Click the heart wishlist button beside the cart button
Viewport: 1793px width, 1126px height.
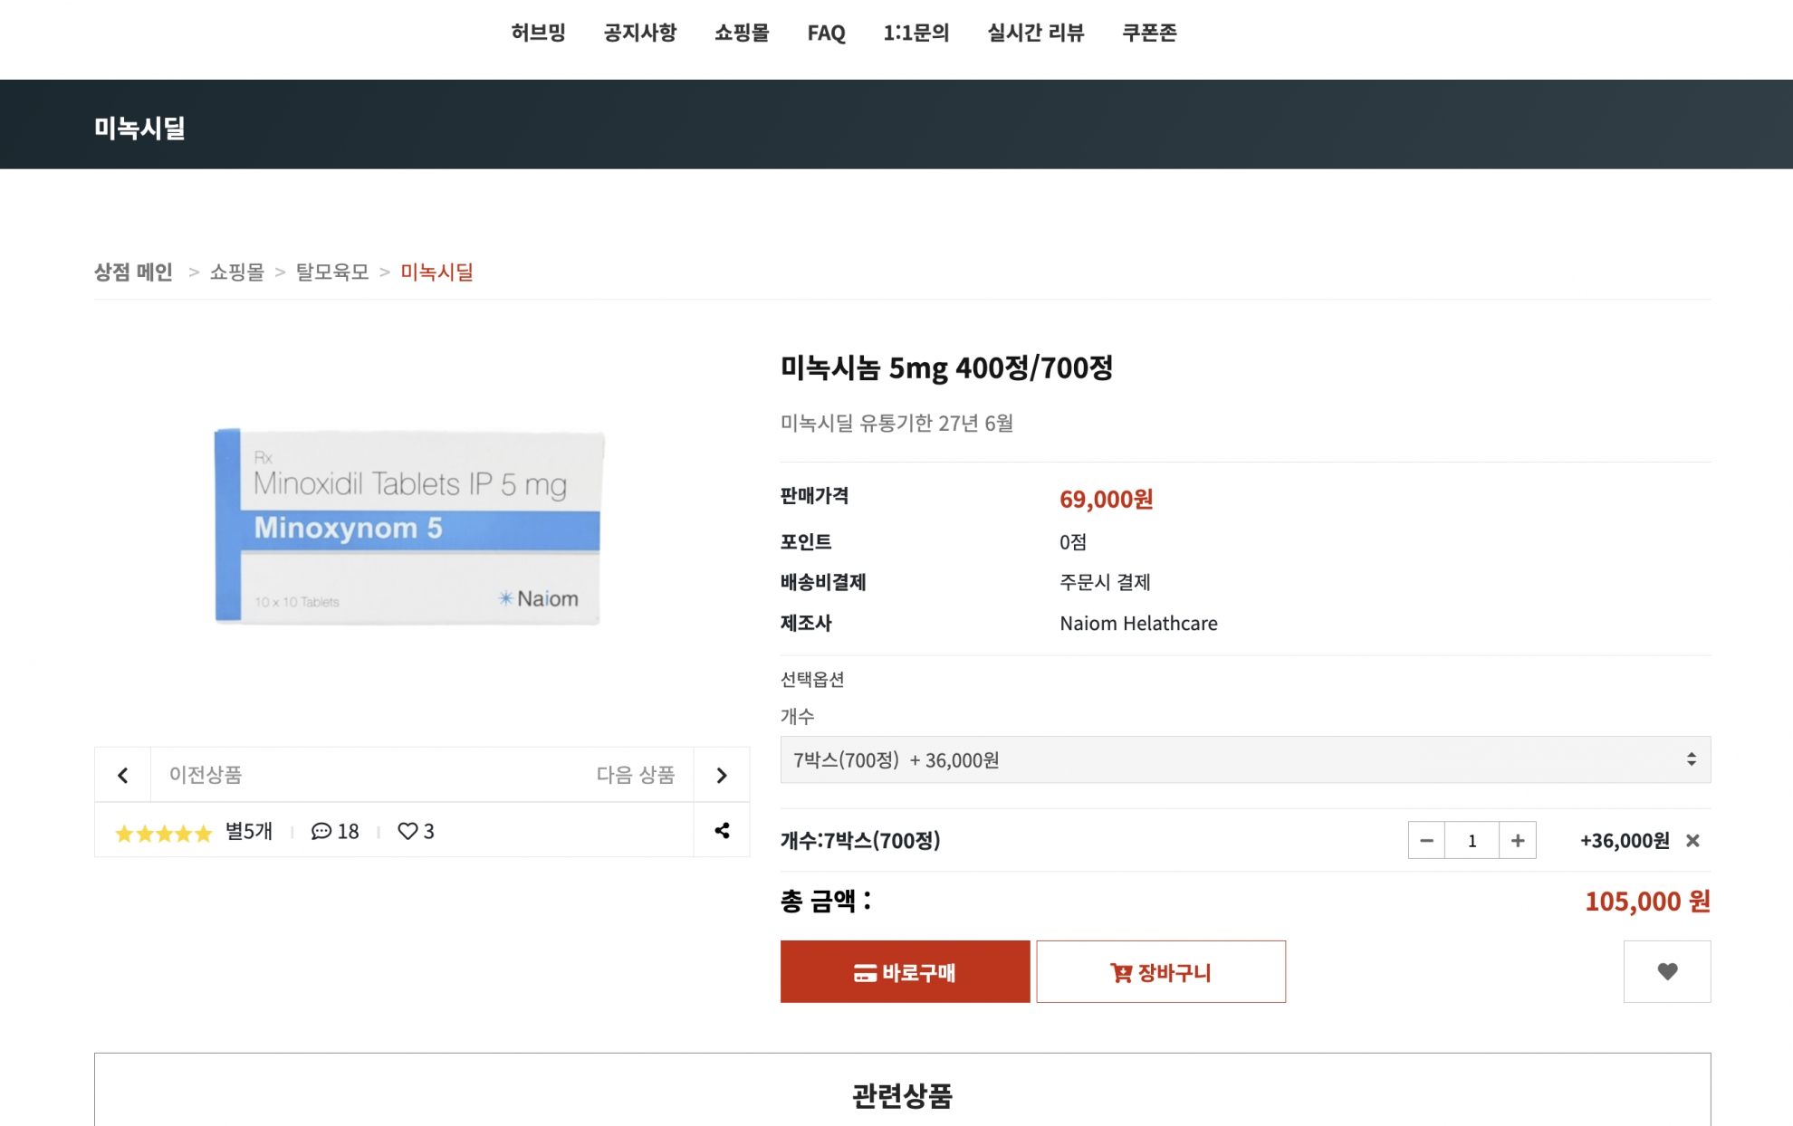pyautogui.click(x=1666, y=971)
